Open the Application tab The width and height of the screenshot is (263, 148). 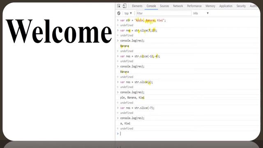pyautogui.click(x=226, y=6)
